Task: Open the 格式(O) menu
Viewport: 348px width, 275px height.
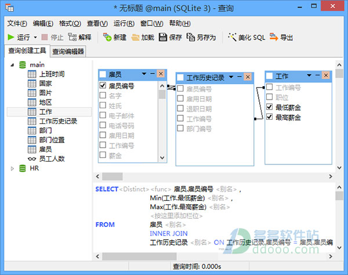Action: tap(70, 23)
